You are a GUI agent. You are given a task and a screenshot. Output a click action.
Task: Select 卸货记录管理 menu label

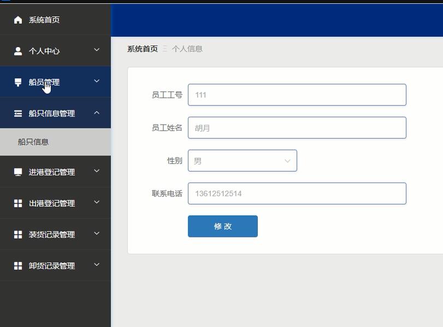(52, 266)
